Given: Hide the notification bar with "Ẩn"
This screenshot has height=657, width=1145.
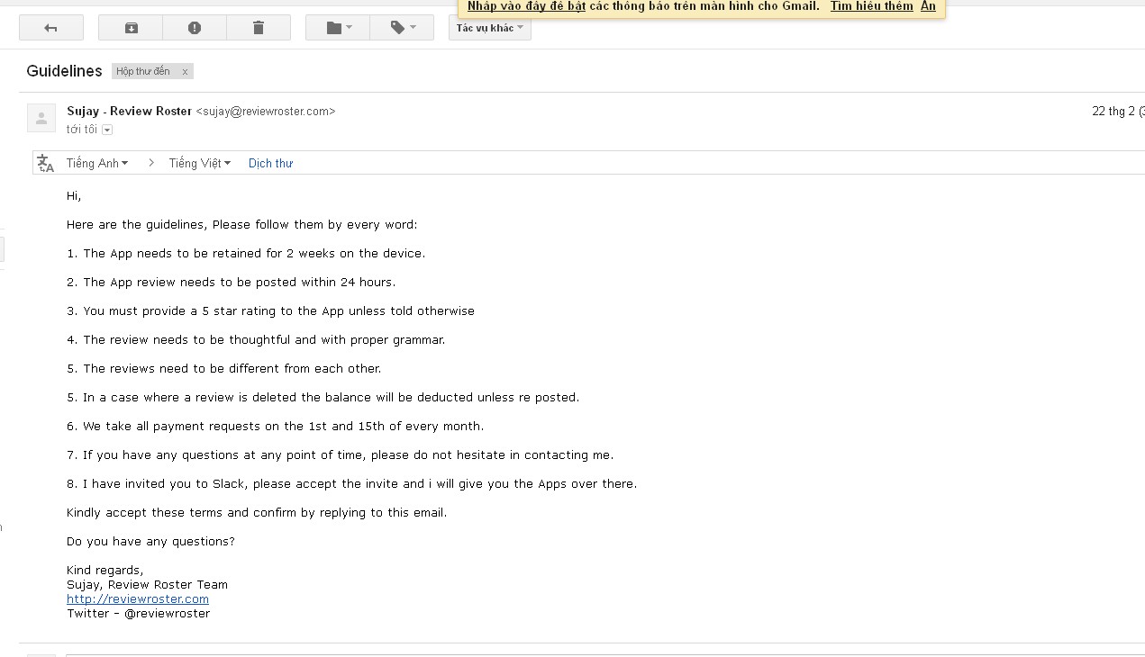Looking at the screenshot, I should (x=928, y=6).
